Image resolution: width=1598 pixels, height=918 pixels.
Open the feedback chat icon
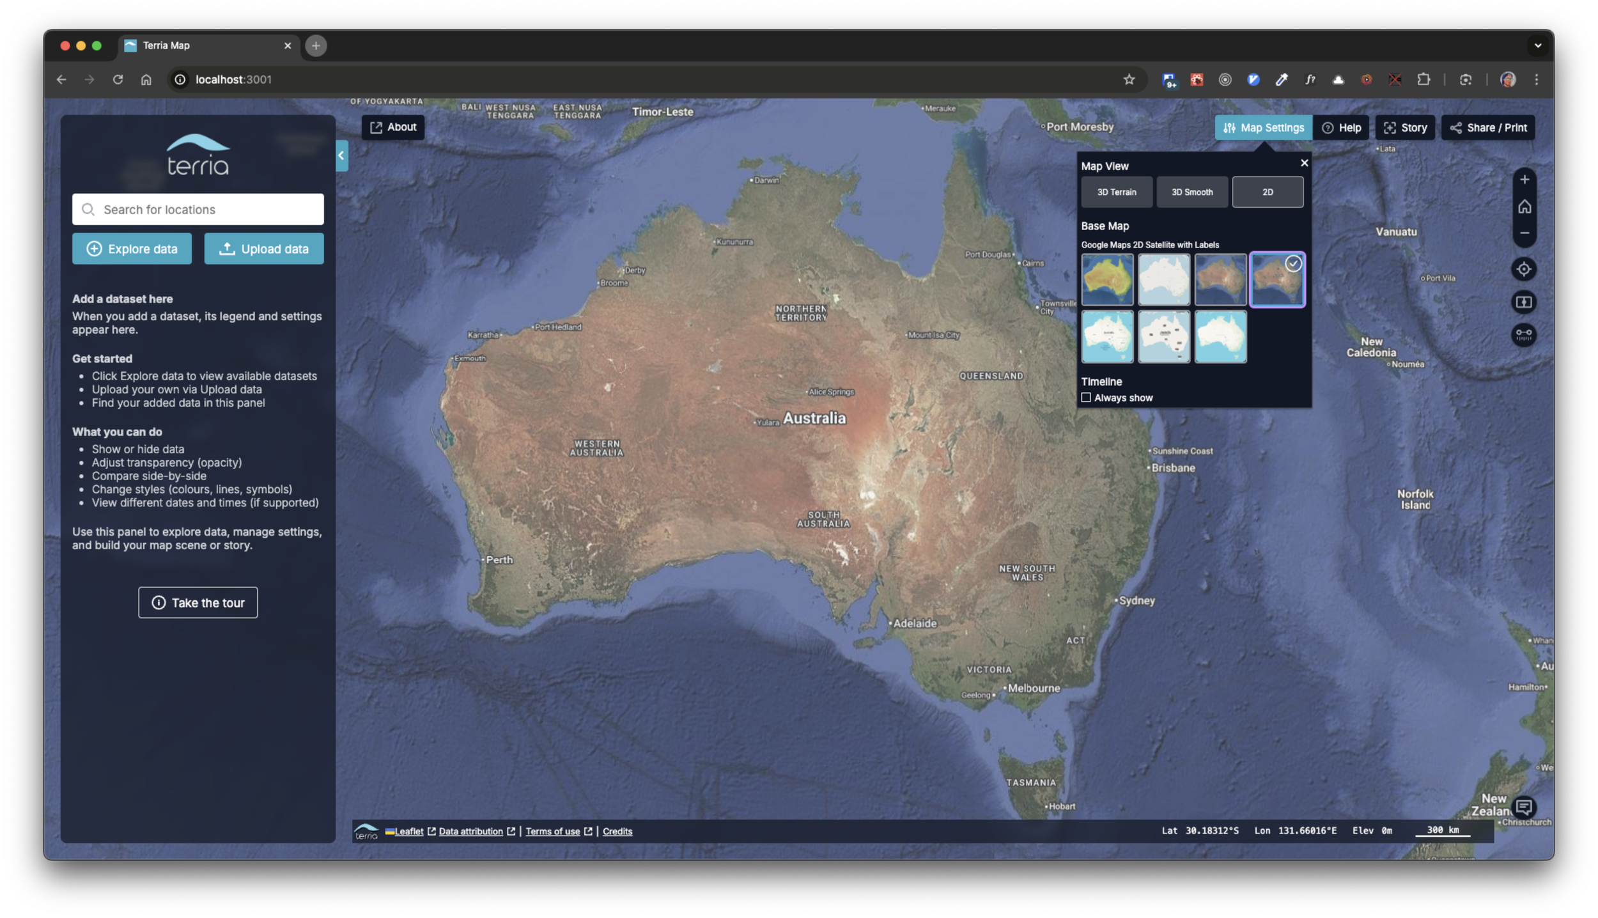point(1524,807)
